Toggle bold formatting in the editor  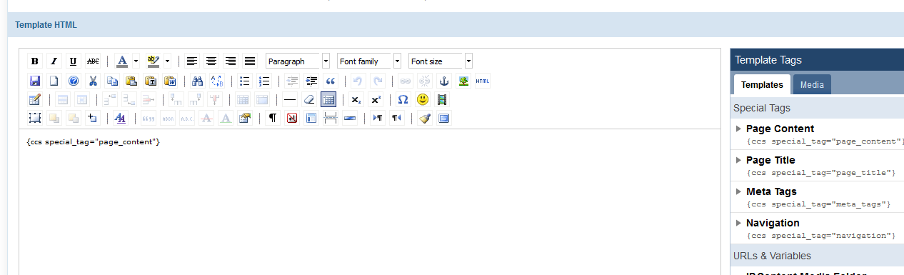point(34,61)
